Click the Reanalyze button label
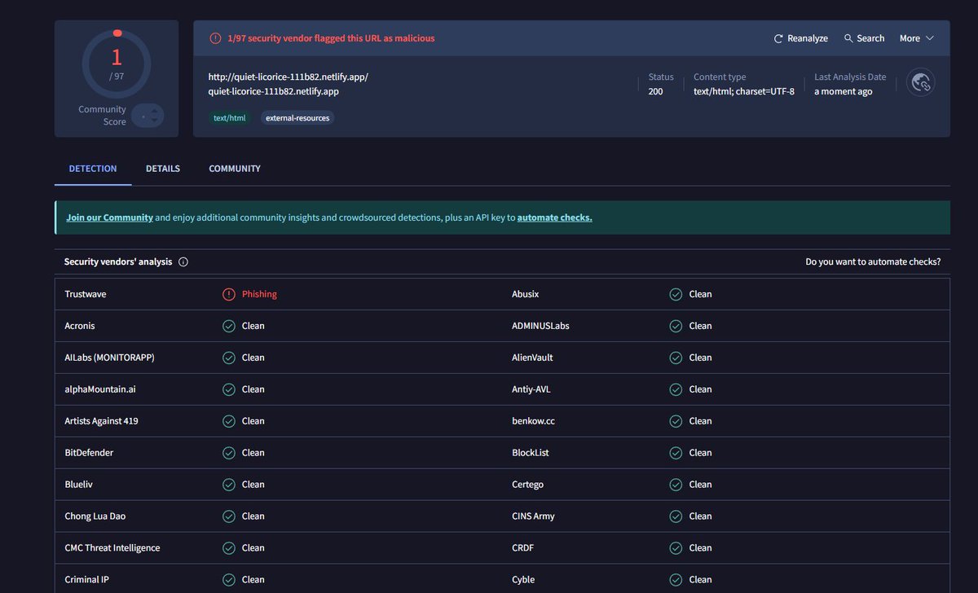Image resolution: width=978 pixels, height=593 pixels. (808, 38)
